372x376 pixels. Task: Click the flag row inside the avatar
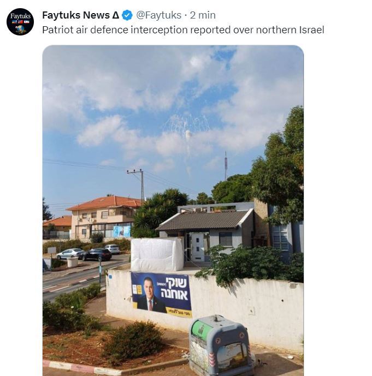[x=20, y=22]
